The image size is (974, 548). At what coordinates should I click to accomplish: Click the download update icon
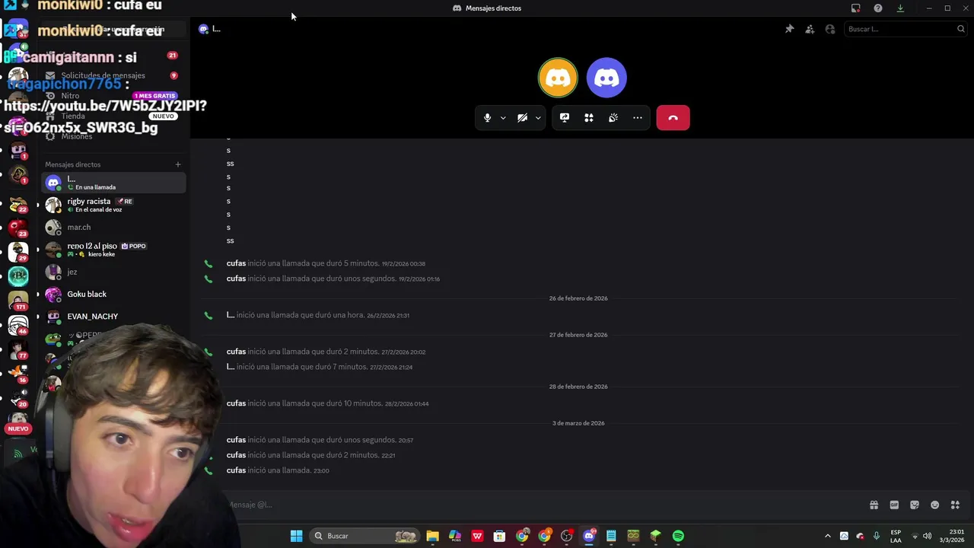click(900, 8)
